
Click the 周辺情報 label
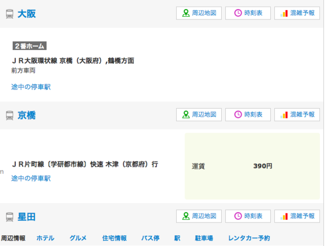point(13,238)
